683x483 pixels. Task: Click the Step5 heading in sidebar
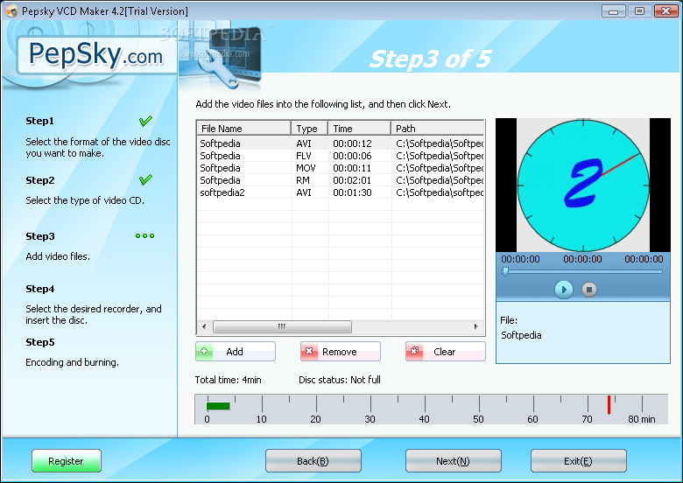40,342
